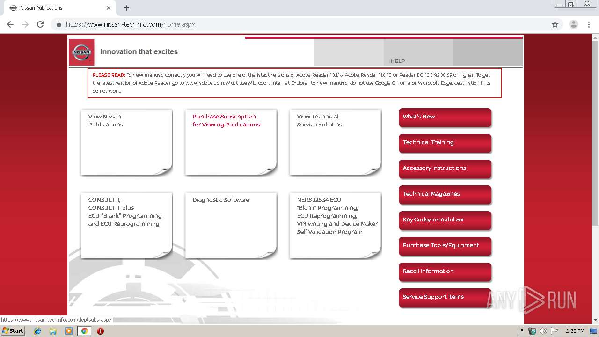
Task: Open Purchase Subscription for Viewing Publications
Action: (x=231, y=142)
